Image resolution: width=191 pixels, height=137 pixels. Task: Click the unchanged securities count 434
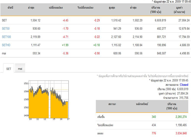[x=154, y=125]
